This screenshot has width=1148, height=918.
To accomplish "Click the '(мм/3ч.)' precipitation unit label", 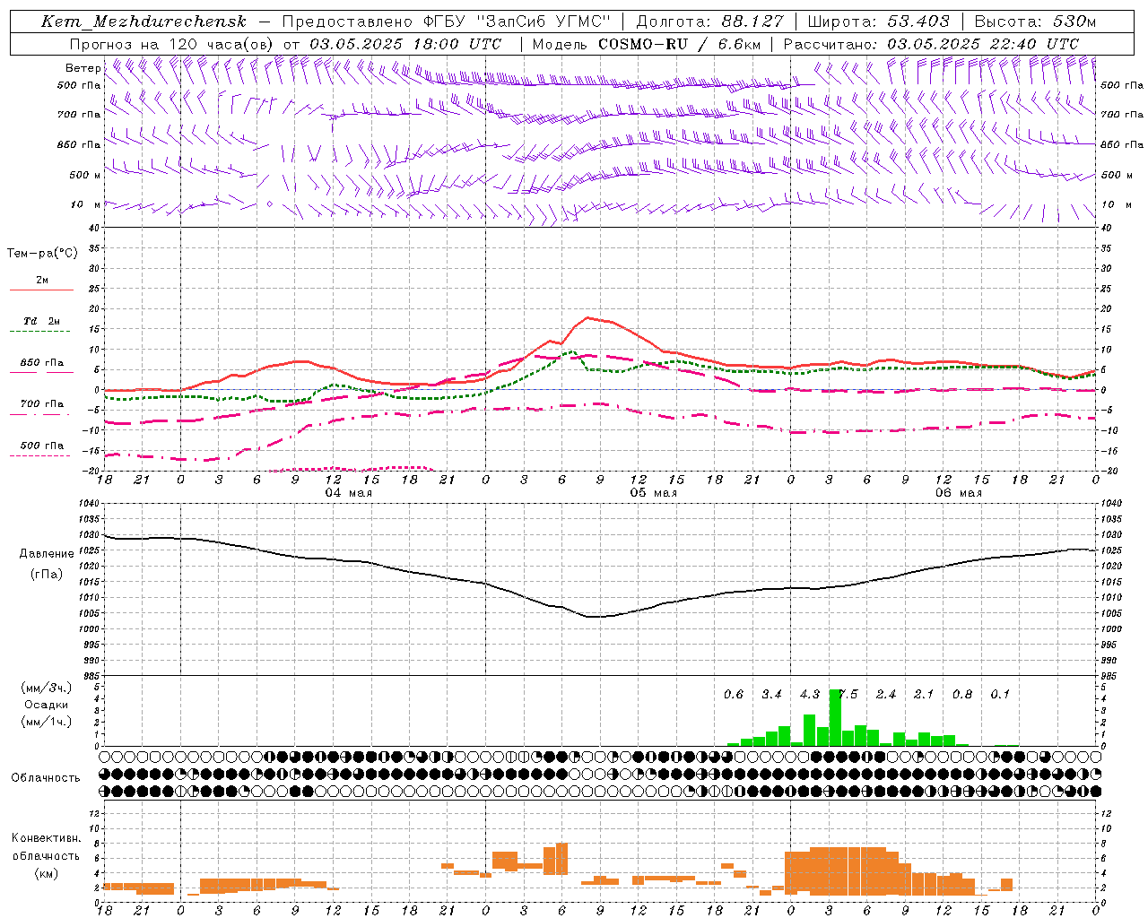I will pos(47,688).
